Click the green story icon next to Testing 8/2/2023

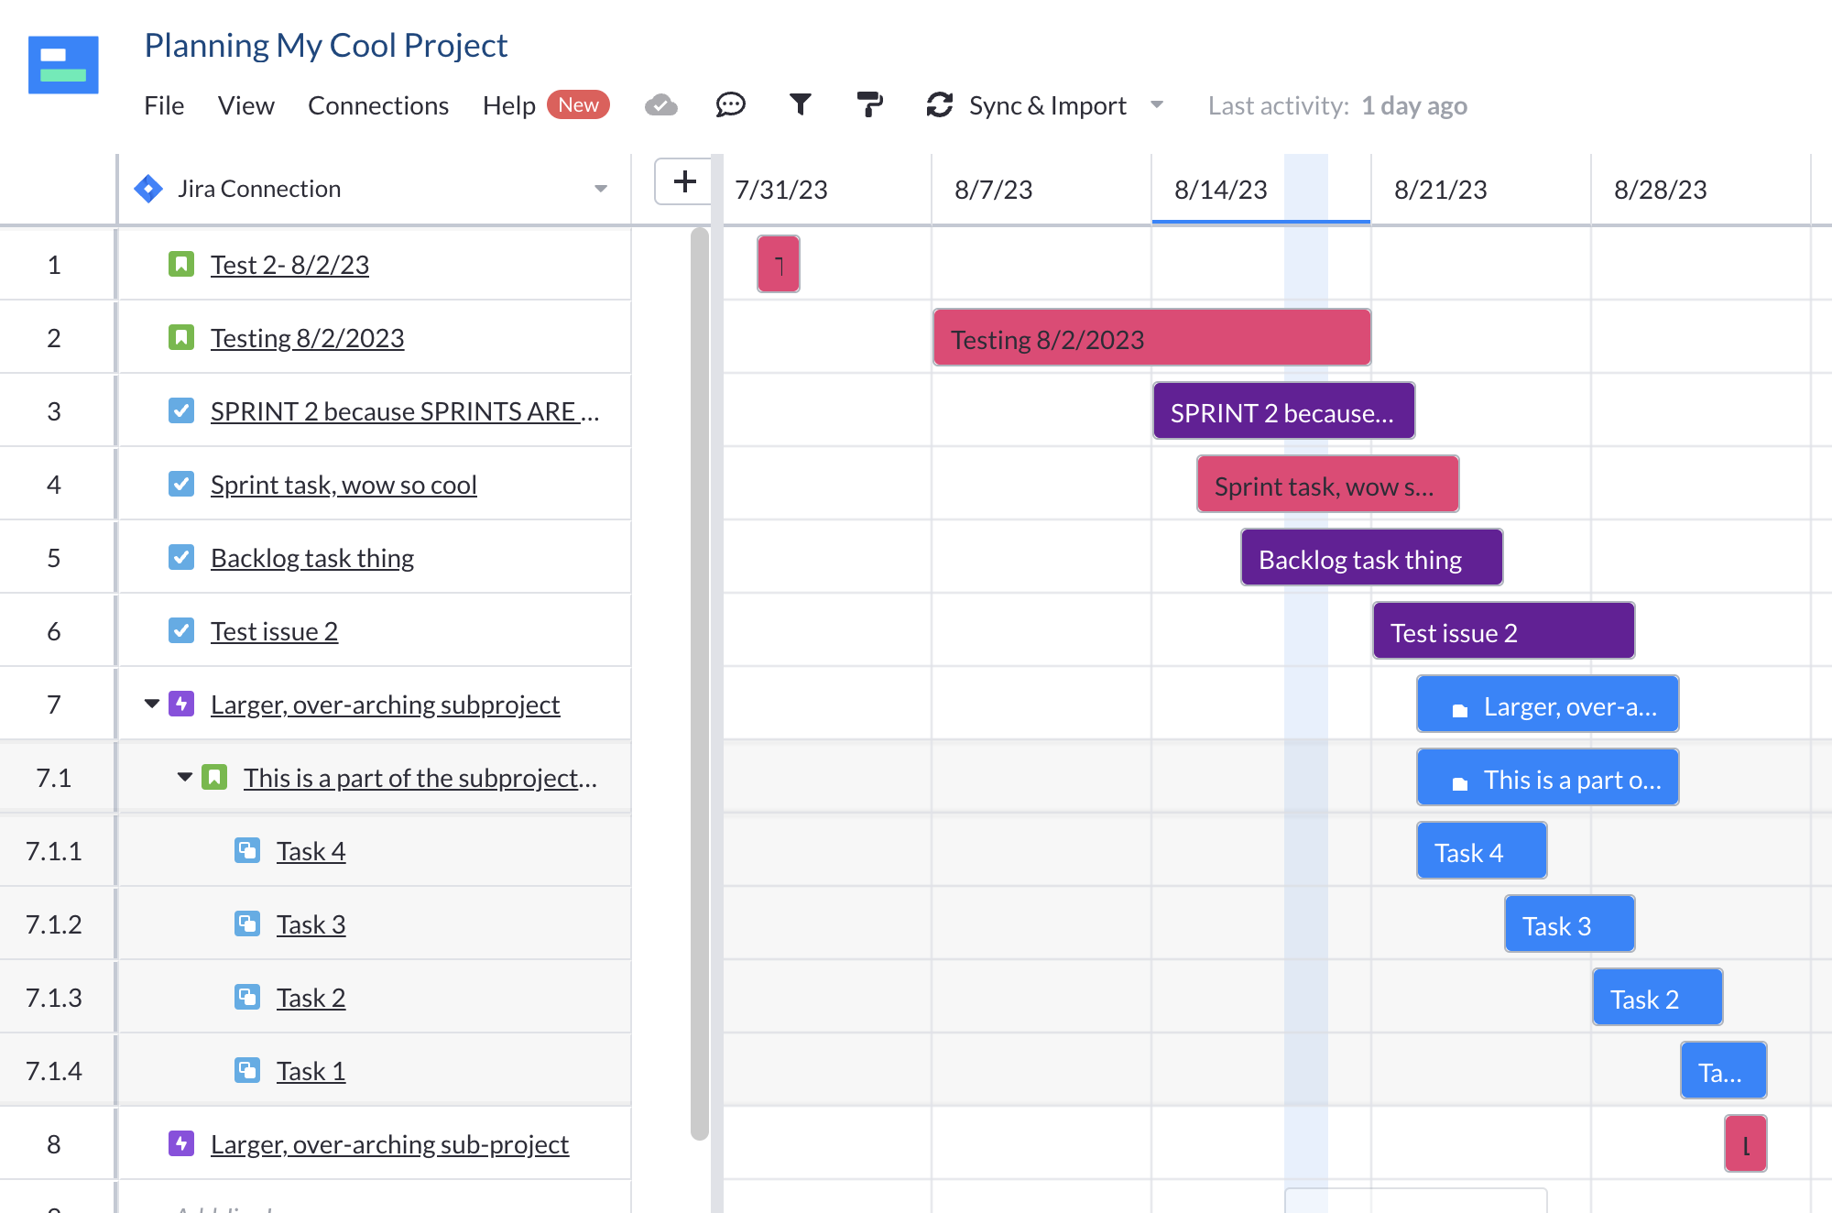[x=180, y=337]
